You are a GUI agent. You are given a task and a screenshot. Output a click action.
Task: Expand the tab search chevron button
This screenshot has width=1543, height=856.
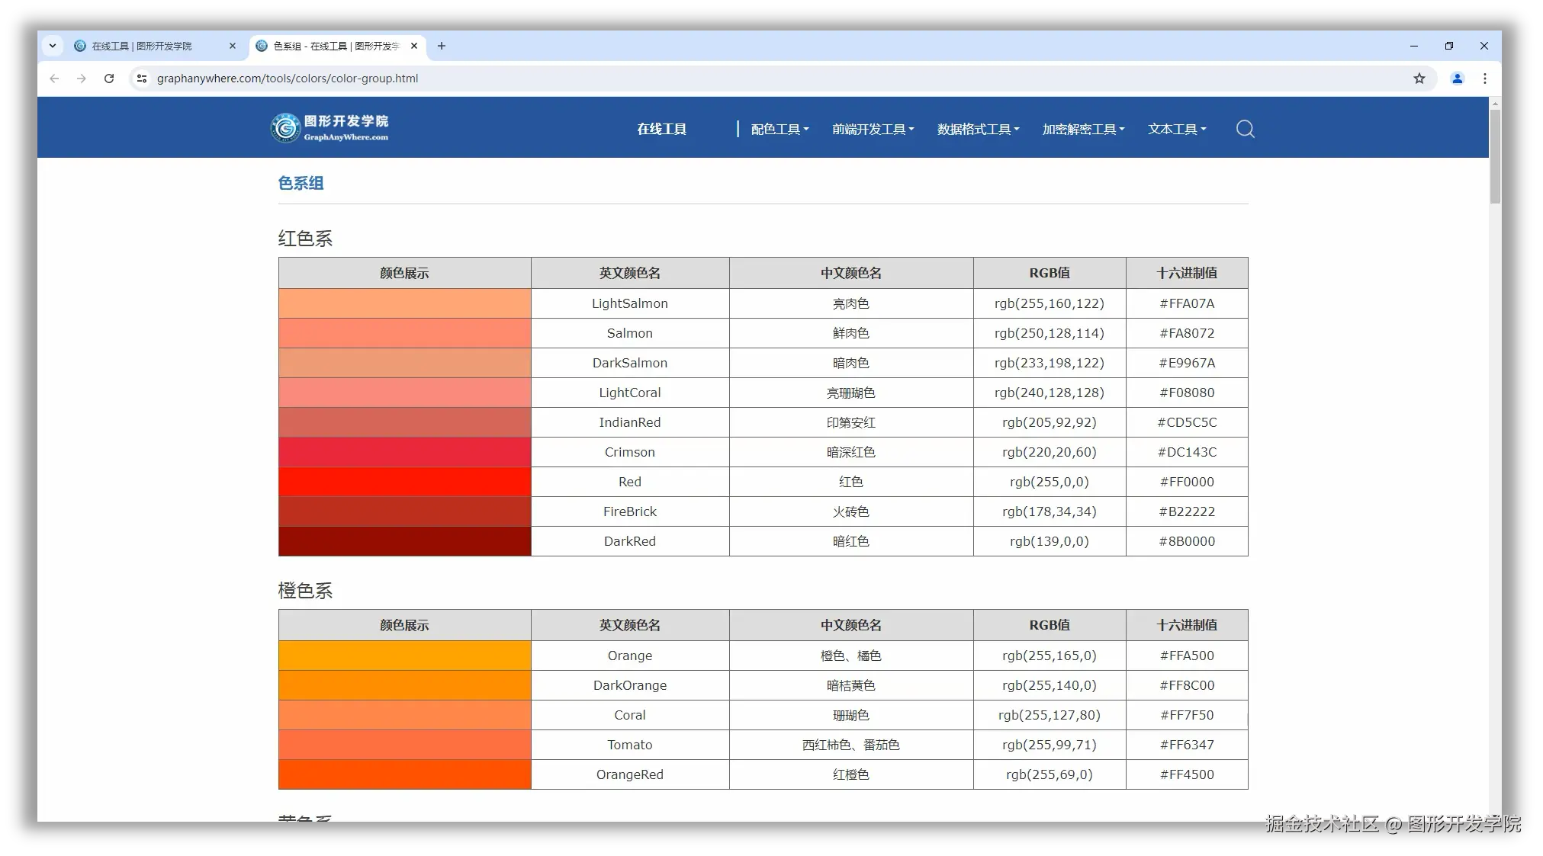tap(52, 46)
